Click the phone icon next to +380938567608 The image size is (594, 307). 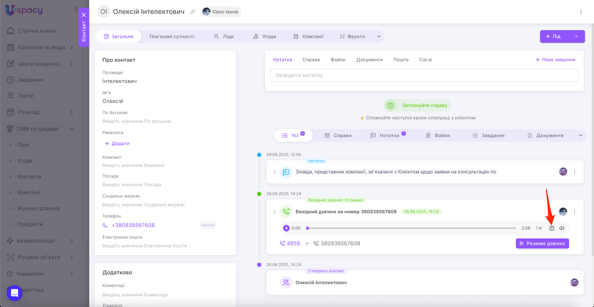[105, 225]
